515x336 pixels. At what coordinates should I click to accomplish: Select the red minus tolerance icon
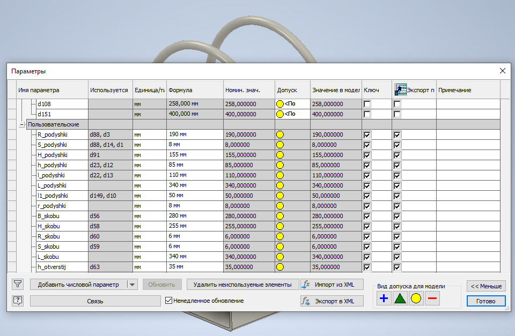pos(432,299)
